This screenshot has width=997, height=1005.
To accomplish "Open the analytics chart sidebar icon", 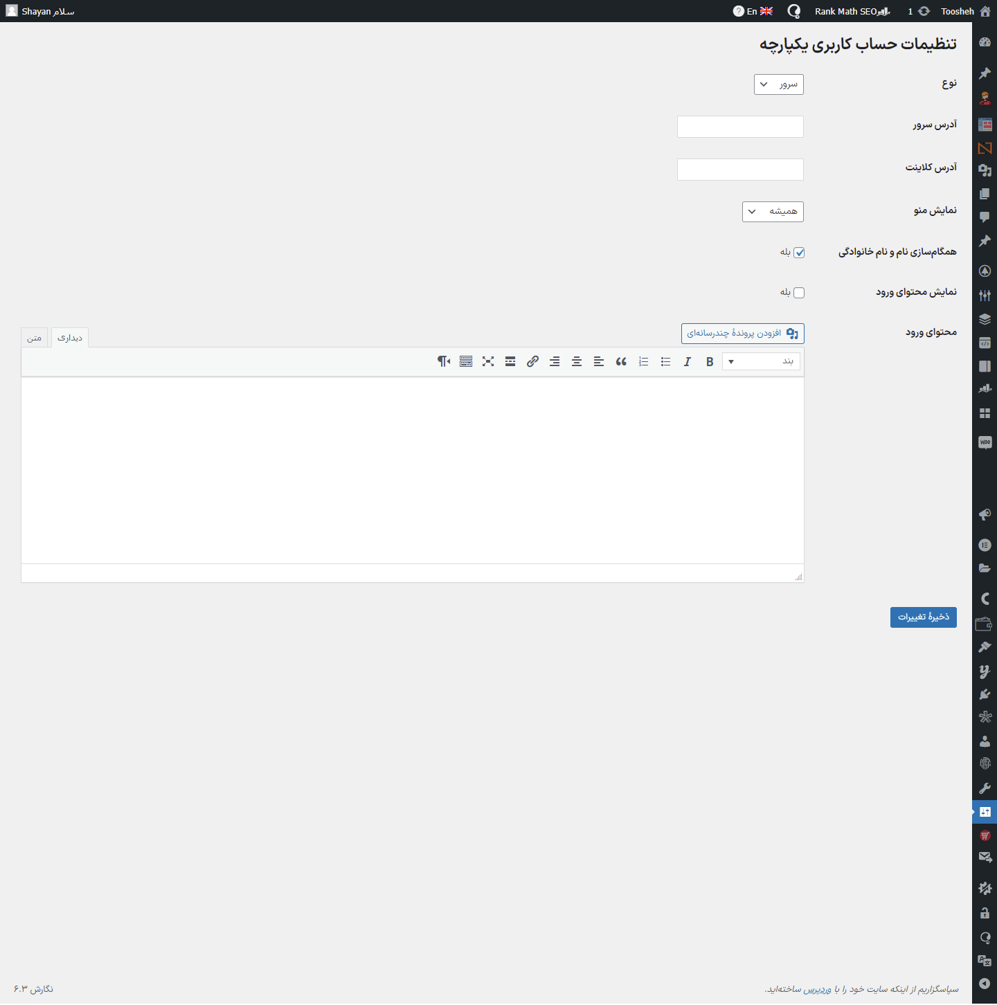I will tap(985, 388).
